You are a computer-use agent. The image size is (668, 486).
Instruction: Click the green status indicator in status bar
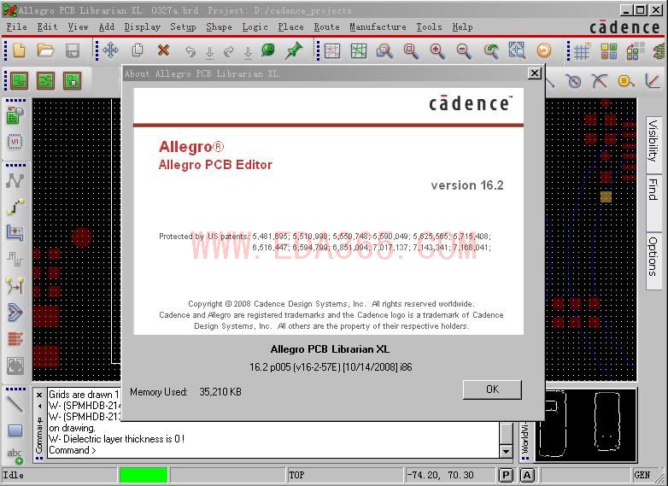coord(144,475)
